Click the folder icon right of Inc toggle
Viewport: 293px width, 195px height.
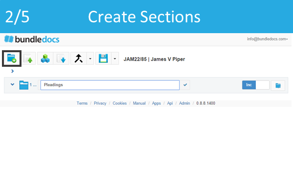tap(278, 85)
